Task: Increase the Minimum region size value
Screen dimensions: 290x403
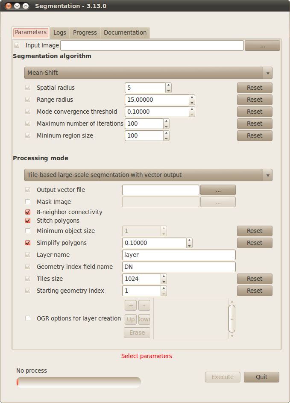Action: tap(167, 133)
